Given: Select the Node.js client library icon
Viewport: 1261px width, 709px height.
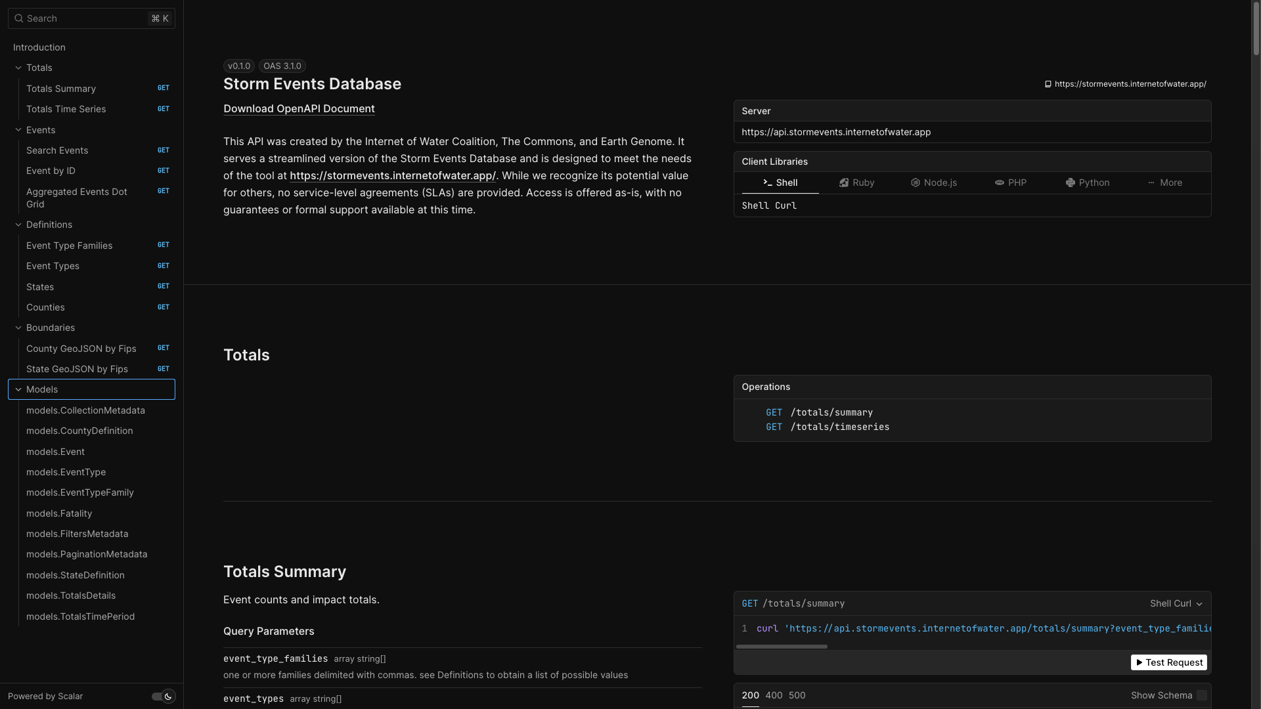Looking at the screenshot, I should (x=915, y=183).
